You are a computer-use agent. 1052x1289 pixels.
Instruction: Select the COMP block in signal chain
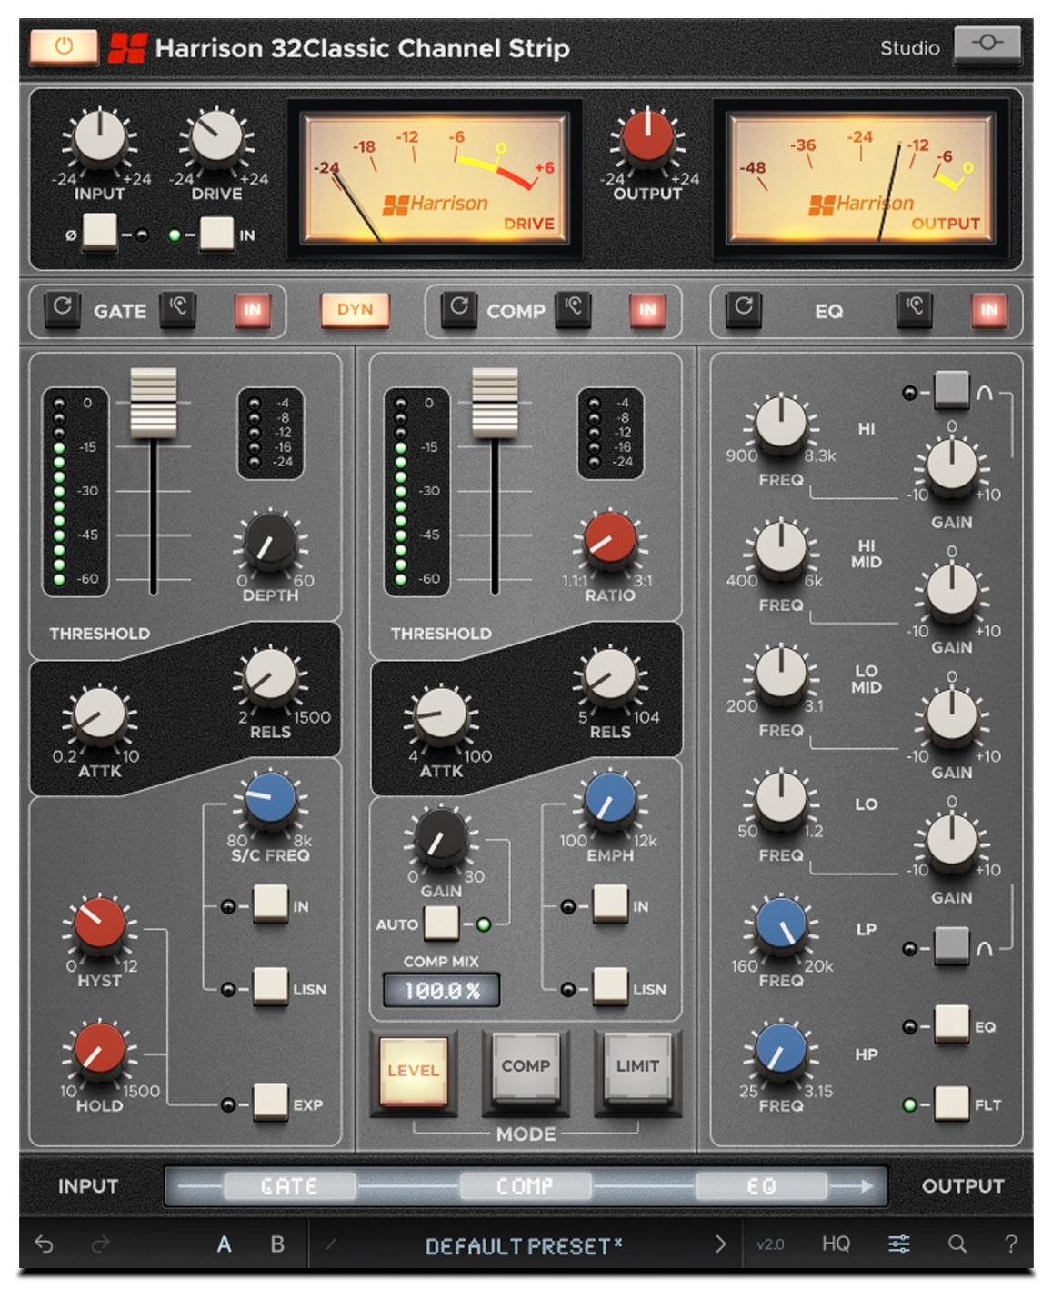[525, 1186]
